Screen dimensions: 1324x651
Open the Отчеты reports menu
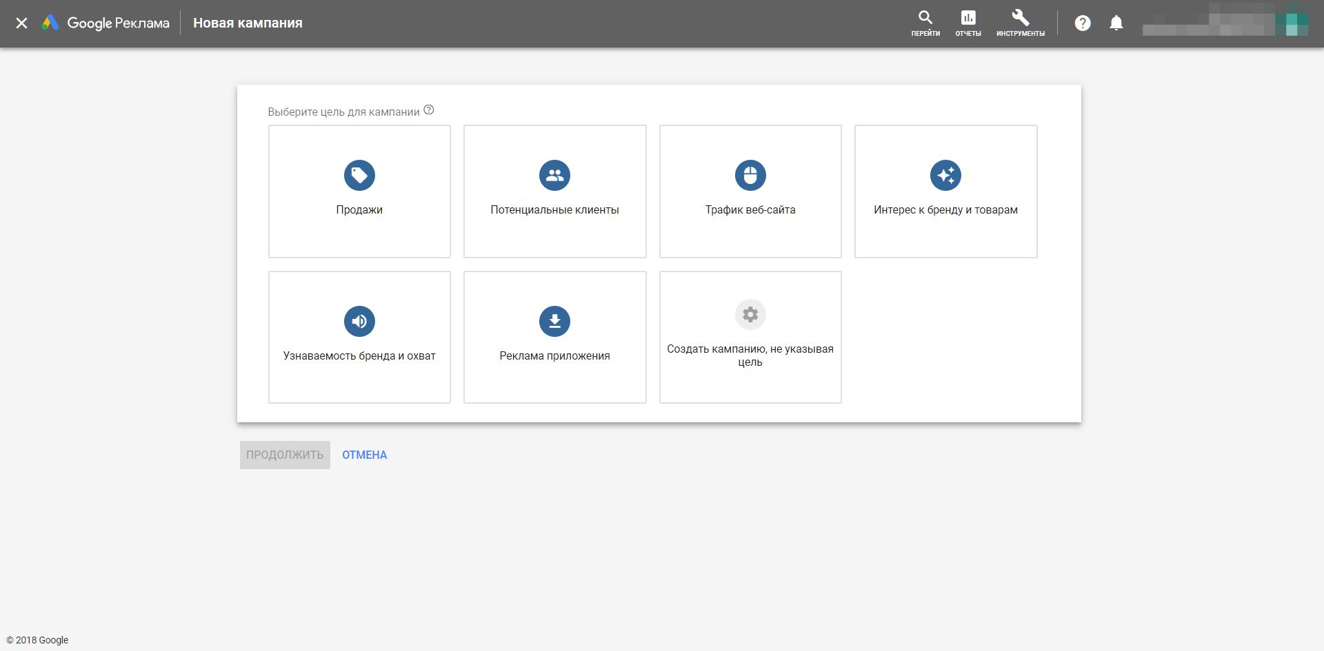tap(968, 23)
